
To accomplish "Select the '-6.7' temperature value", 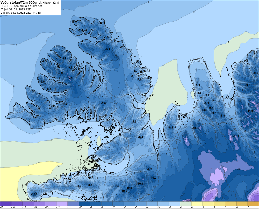I will (x=135, y=71).
